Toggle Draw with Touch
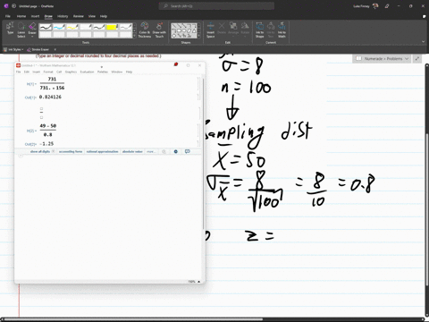The width and height of the screenshot is (429, 322). point(159,30)
